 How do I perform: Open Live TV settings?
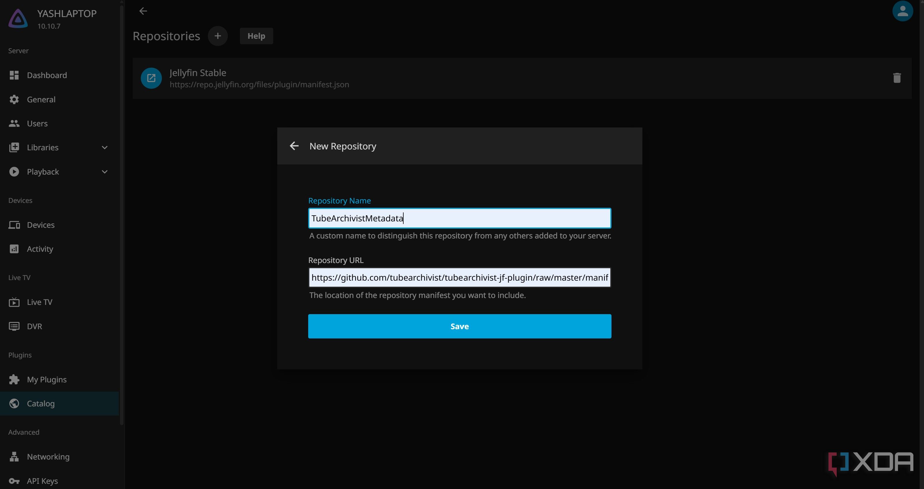(60, 302)
